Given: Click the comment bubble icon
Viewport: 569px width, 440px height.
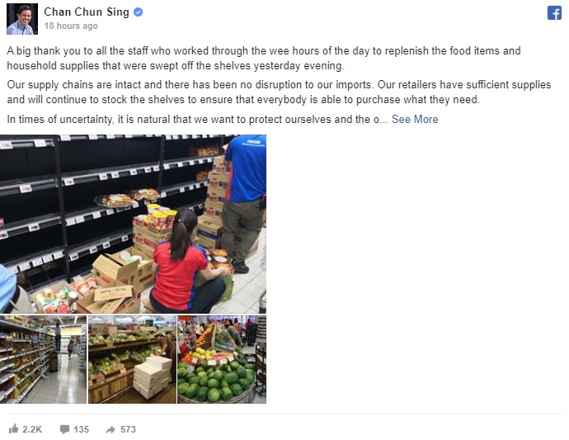Looking at the screenshot, I should (64, 429).
